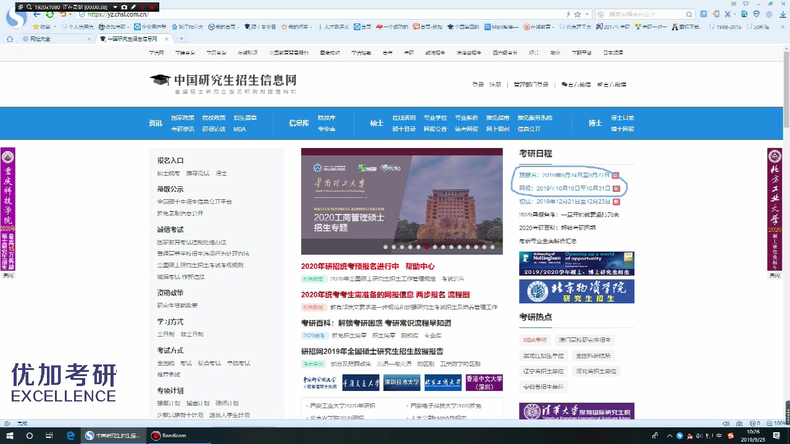
Task: Open the MBA bookmark in bookmarks bar
Action: click(x=501, y=27)
